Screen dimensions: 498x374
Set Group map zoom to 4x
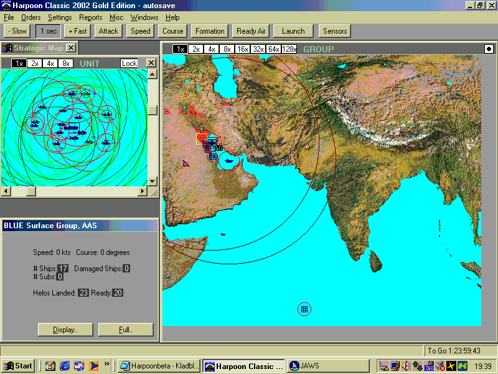tap(211, 49)
